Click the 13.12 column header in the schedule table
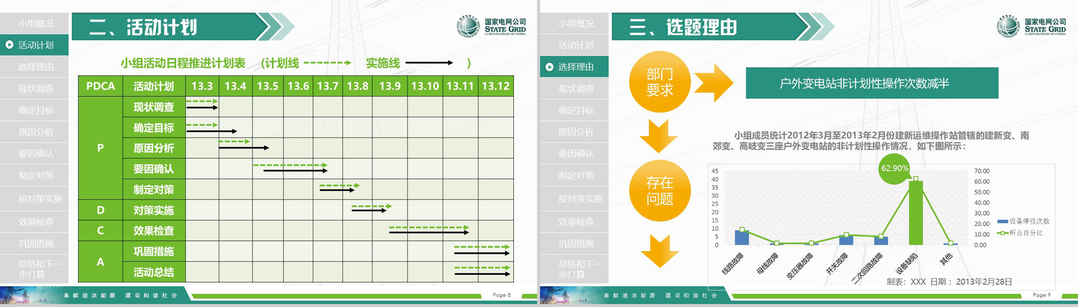The image size is (1078, 307). click(x=496, y=86)
